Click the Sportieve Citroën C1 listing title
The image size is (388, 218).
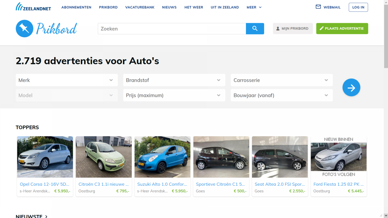pos(221,184)
